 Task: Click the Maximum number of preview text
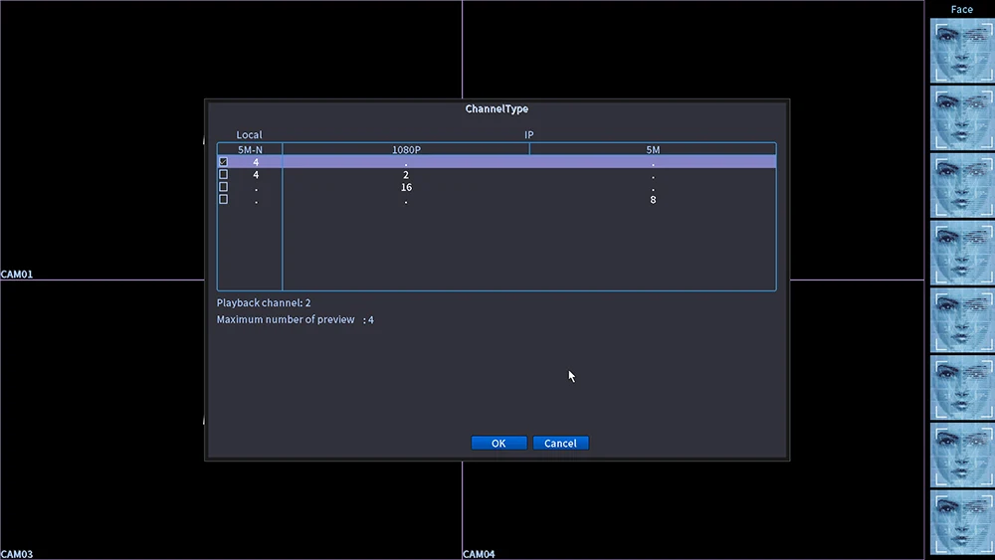point(286,319)
